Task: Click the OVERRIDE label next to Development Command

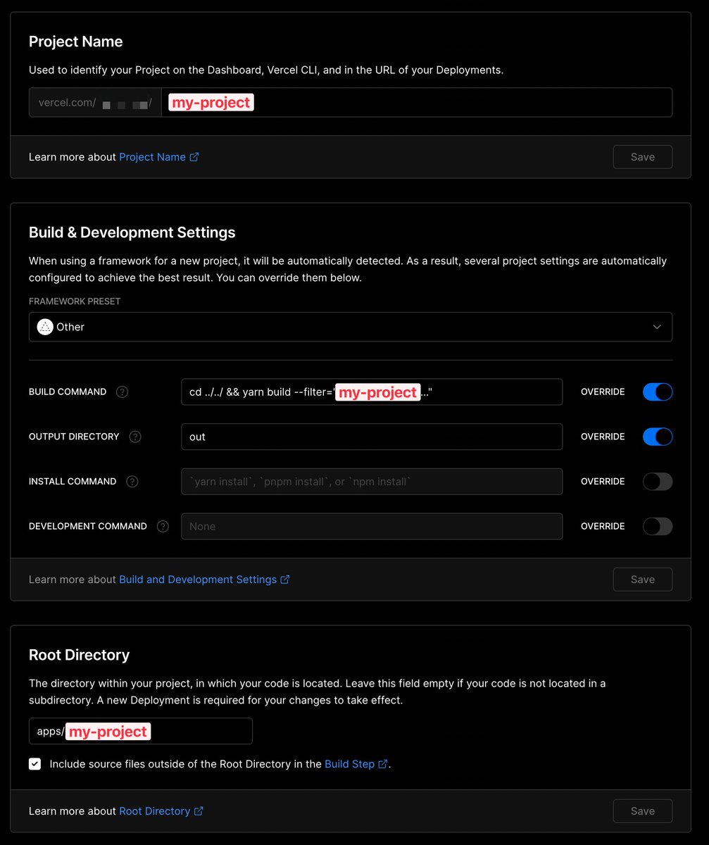Action: pyautogui.click(x=603, y=527)
